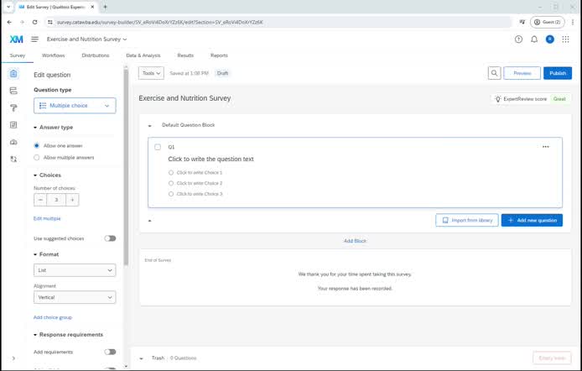Close the Edit Survey browser tab

pos(92,7)
